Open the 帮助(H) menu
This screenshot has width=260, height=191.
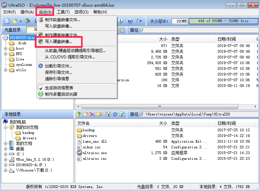coord(100,12)
